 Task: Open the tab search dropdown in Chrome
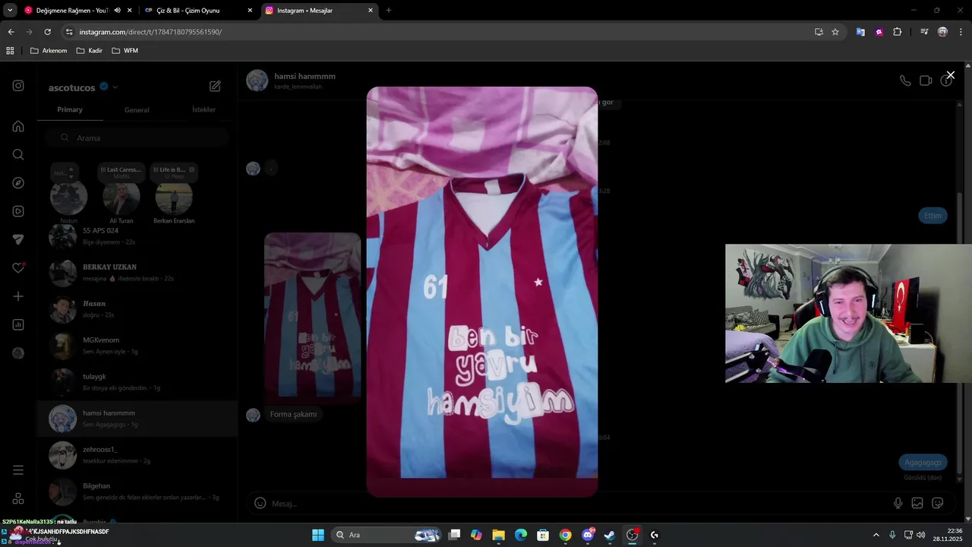click(x=10, y=11)
